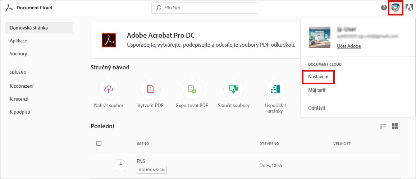Click the Adobe logo icon
The height and width of the screenshot is (179, 416).
pyautogui.click(x=409, y=8)
